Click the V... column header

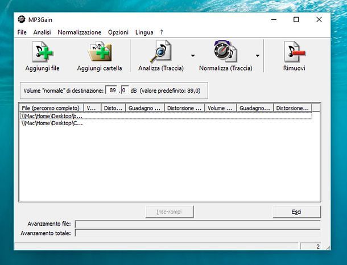click(x=92, y=108)
